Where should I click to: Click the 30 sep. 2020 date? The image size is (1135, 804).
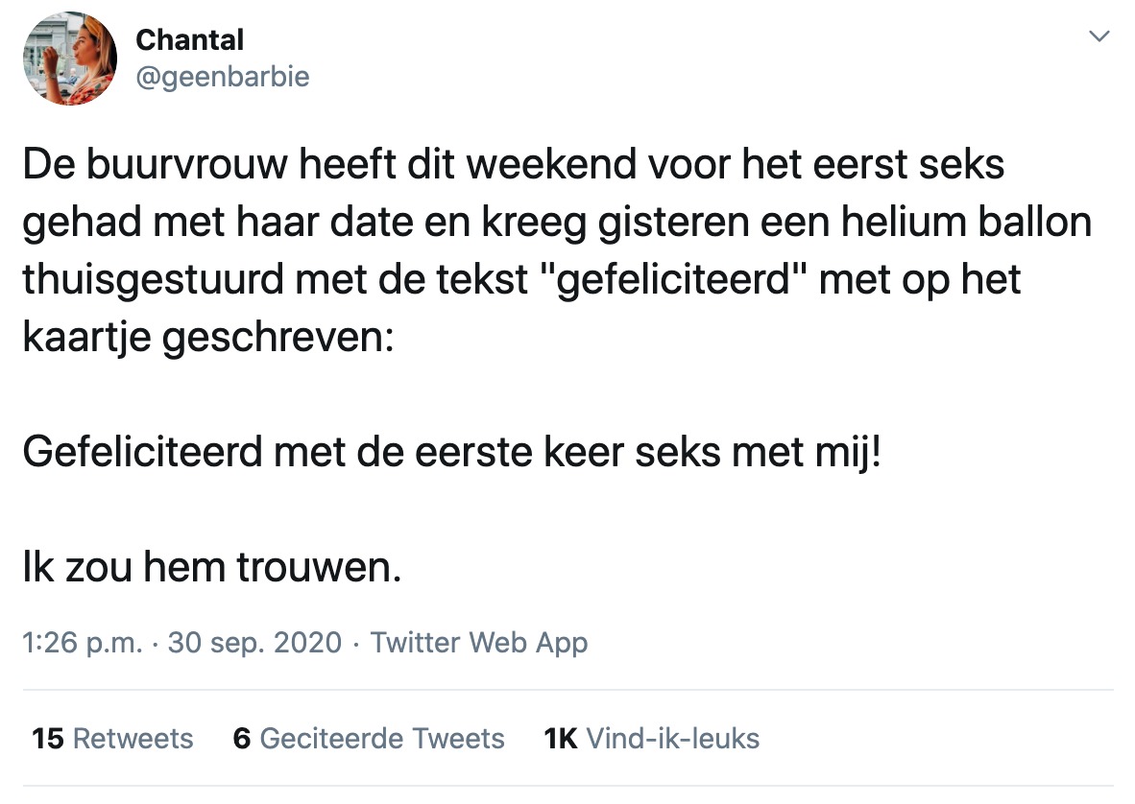tap(254, 642)
